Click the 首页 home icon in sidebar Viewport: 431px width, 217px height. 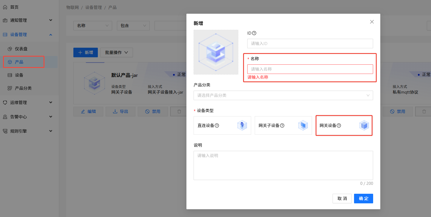pyautogui.click(x=5, y=7)
